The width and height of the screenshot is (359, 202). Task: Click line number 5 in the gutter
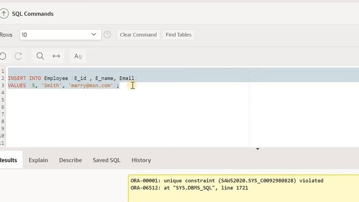coord(3,100)
